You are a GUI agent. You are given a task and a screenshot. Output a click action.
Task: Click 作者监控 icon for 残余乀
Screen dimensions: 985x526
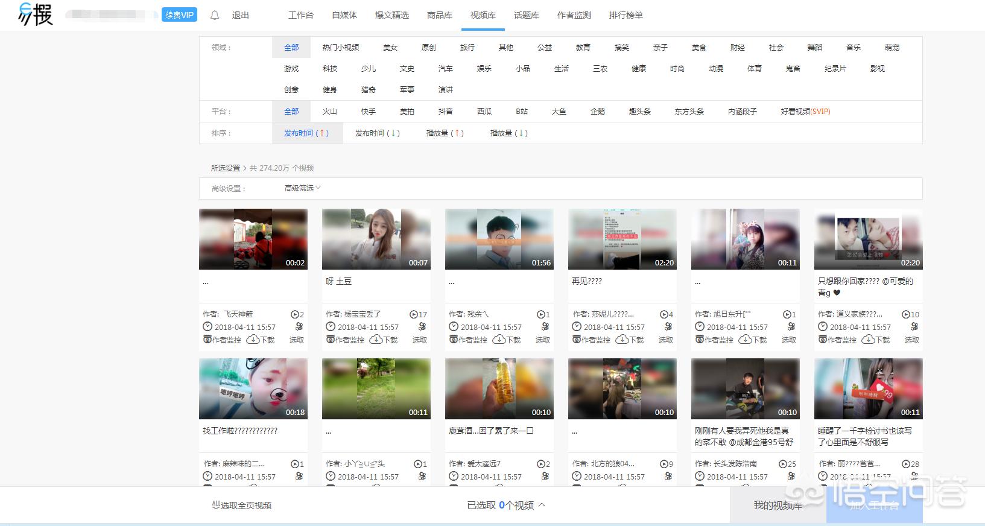click(x=454, y=340)
